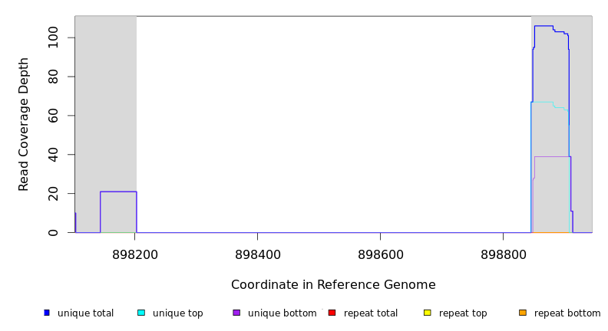The image size is (608, 331).
Task: Click the 100 y-axis tick label
Action: click(52, 38)
